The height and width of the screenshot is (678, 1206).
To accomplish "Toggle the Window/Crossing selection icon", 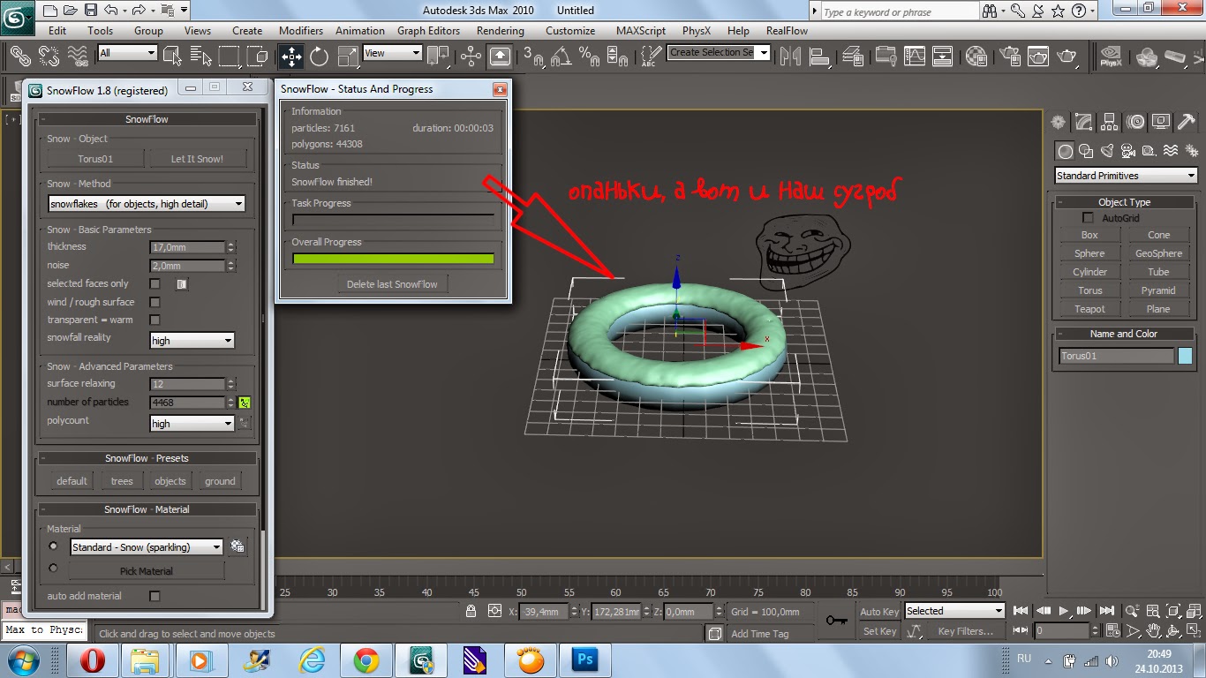I will point(258,56).
